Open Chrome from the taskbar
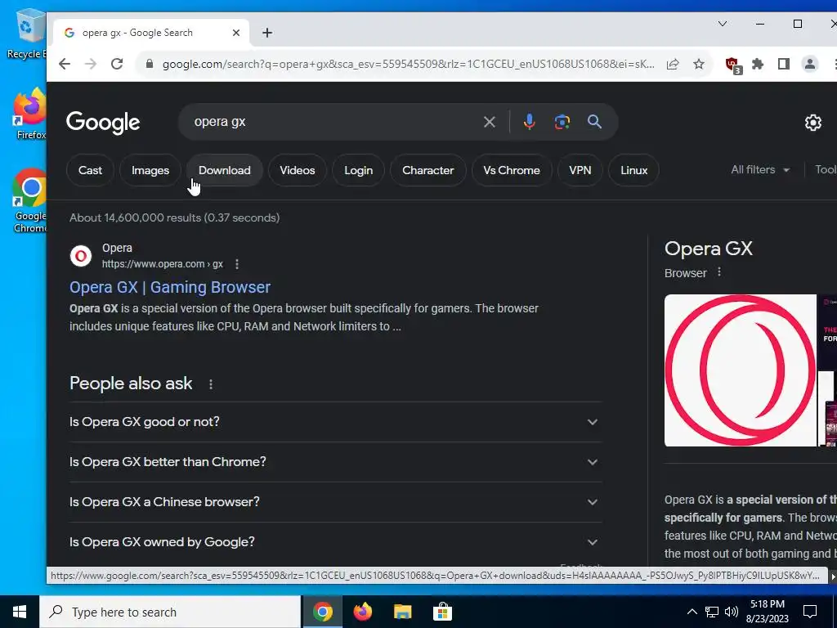 322,612
